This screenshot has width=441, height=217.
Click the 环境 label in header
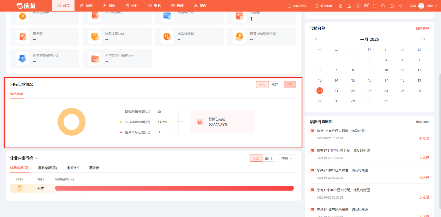click(x=412, y=6)
